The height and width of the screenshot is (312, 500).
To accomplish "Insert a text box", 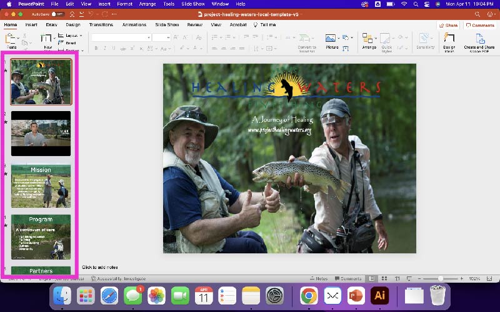I will [346, 49].
